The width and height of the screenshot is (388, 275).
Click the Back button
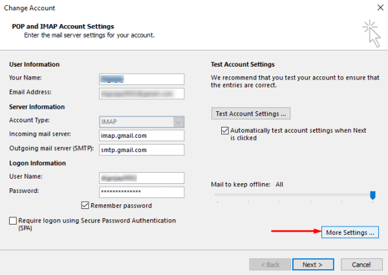269,265
